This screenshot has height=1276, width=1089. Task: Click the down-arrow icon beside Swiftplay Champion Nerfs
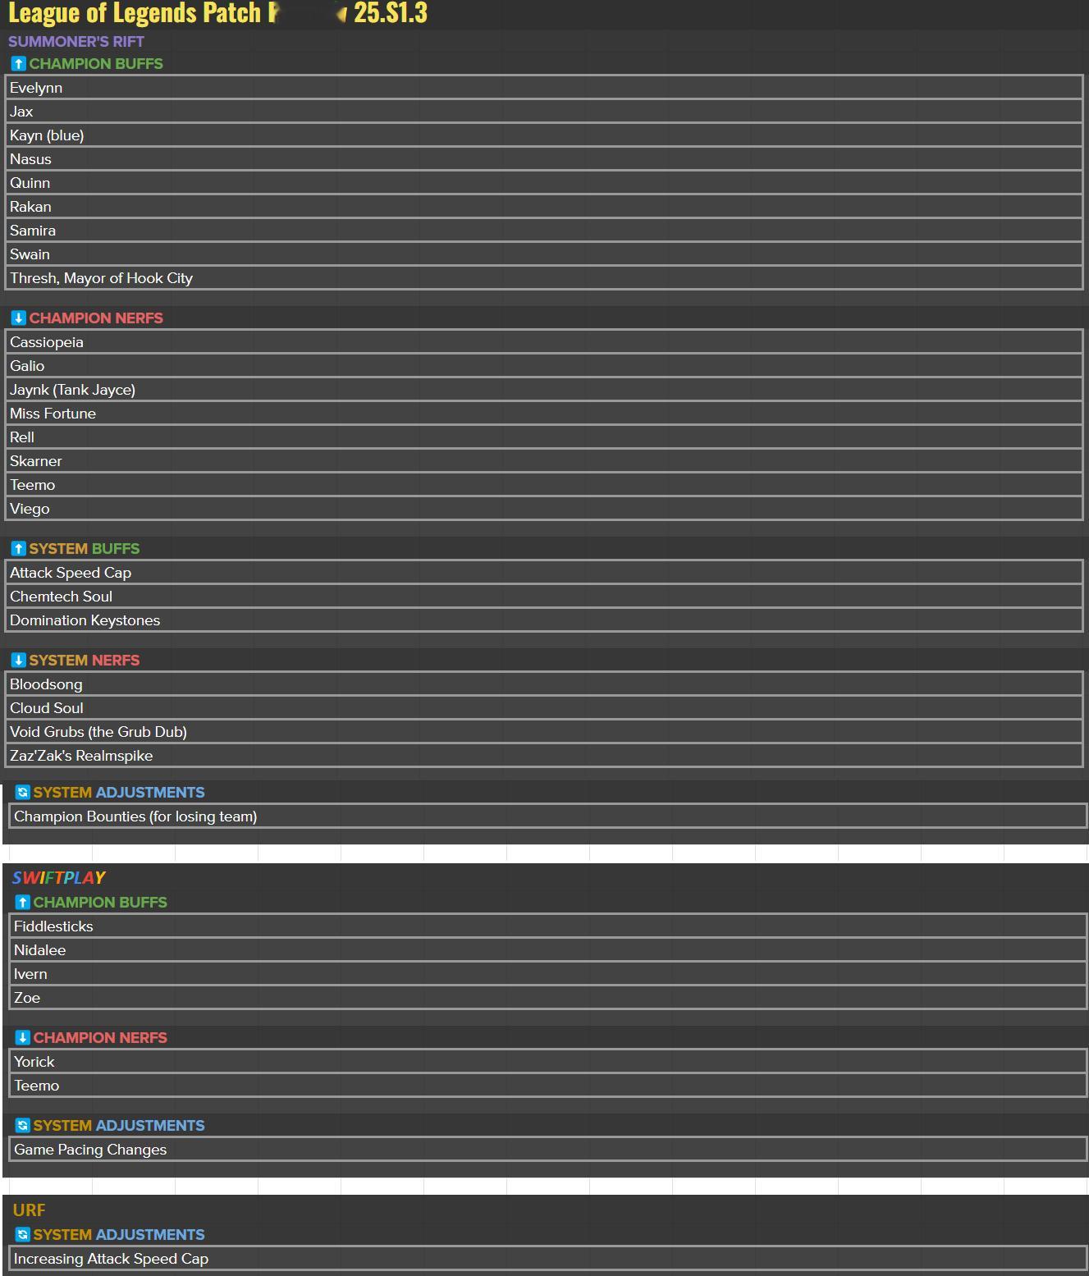tap(23, 1038)
